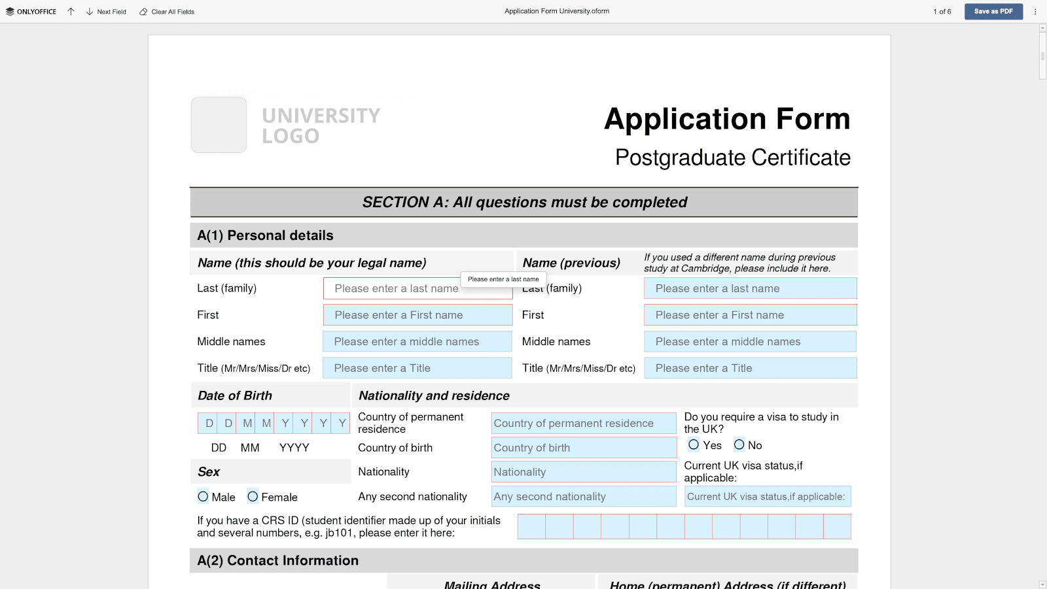The height and width of the screenshot is (589, 1047).
Task: Jump to Next Field
Action: 106,12
